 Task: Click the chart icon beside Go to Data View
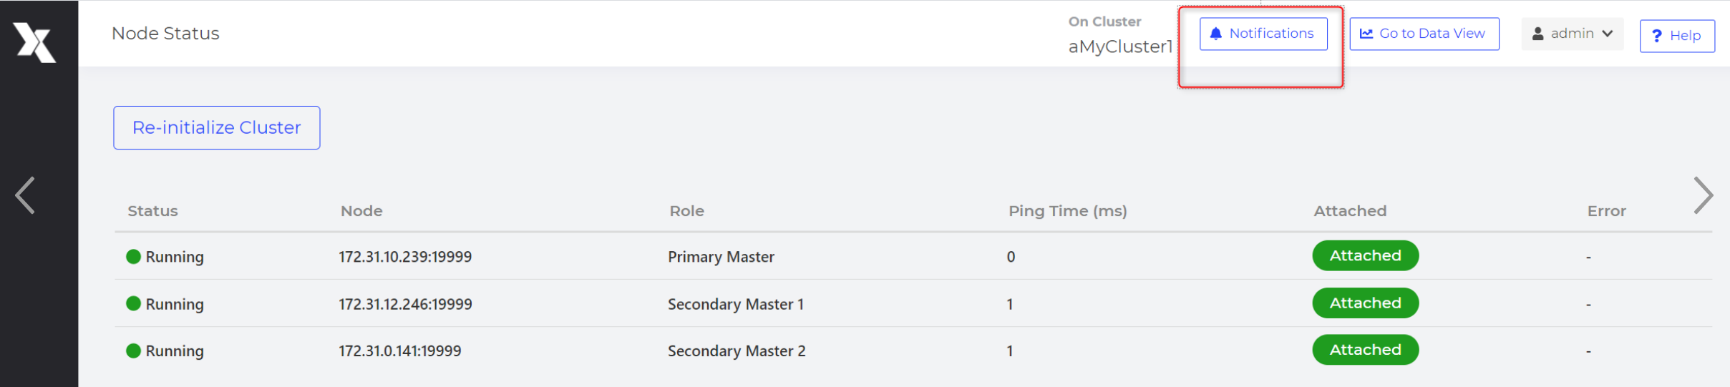click(1366, 34)
